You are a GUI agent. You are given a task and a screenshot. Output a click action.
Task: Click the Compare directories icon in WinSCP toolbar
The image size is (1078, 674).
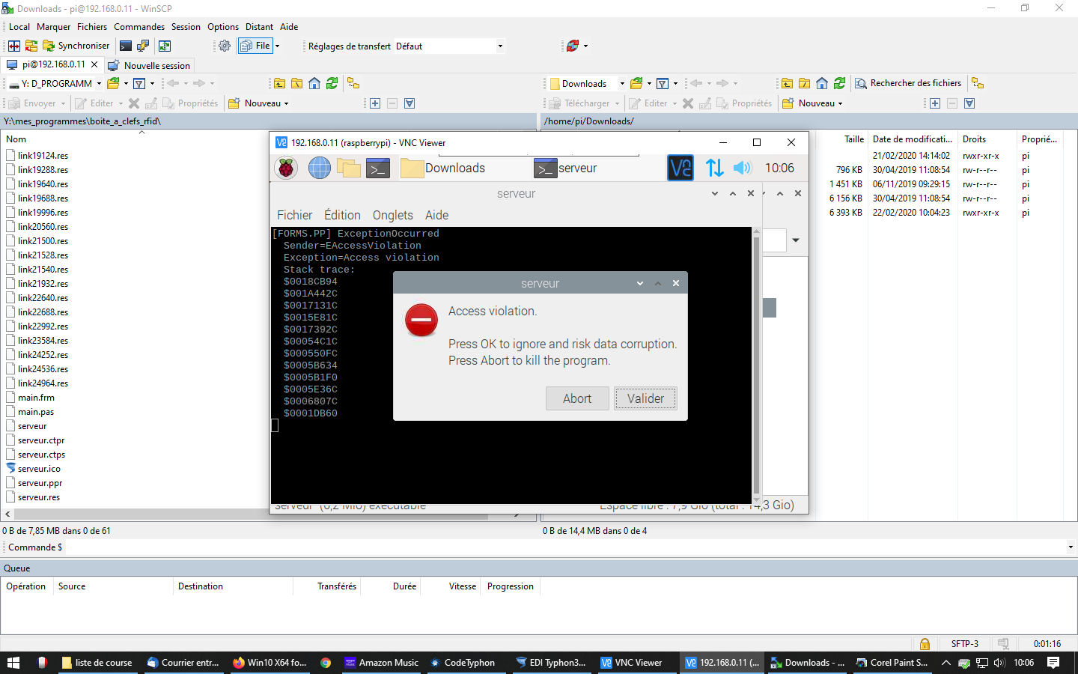(x=14, y=46)
